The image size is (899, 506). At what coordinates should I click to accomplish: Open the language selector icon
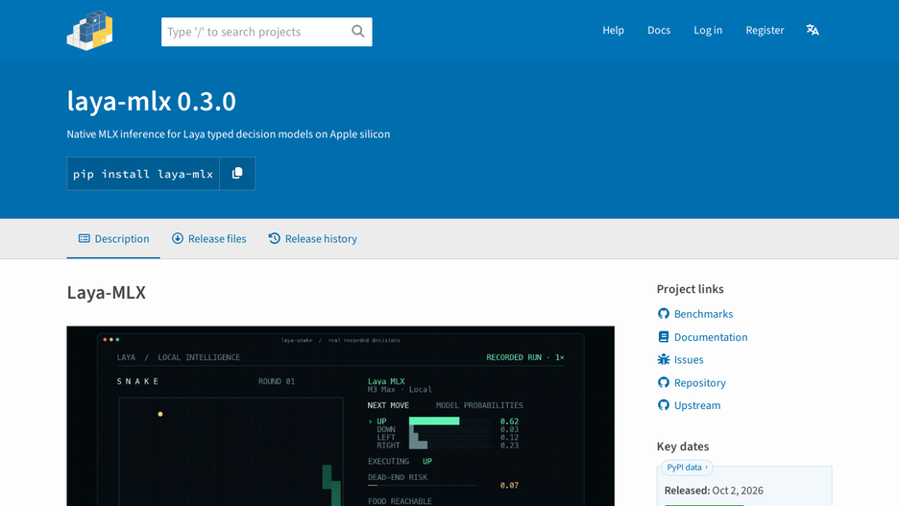pyautogui.click(x=813, y=30)
